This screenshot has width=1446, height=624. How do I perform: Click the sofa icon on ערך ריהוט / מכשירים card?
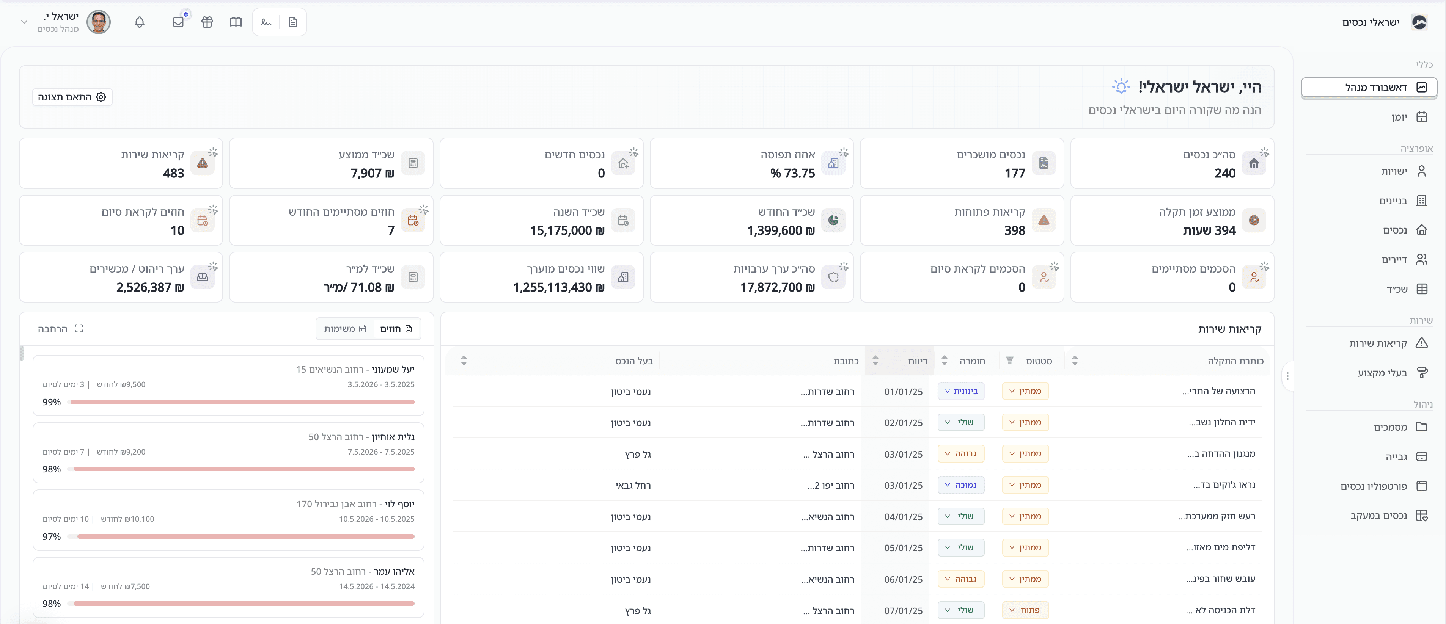203,277
